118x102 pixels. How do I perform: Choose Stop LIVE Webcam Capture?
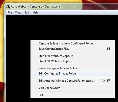pyautogui.click(x=73, y=61)
